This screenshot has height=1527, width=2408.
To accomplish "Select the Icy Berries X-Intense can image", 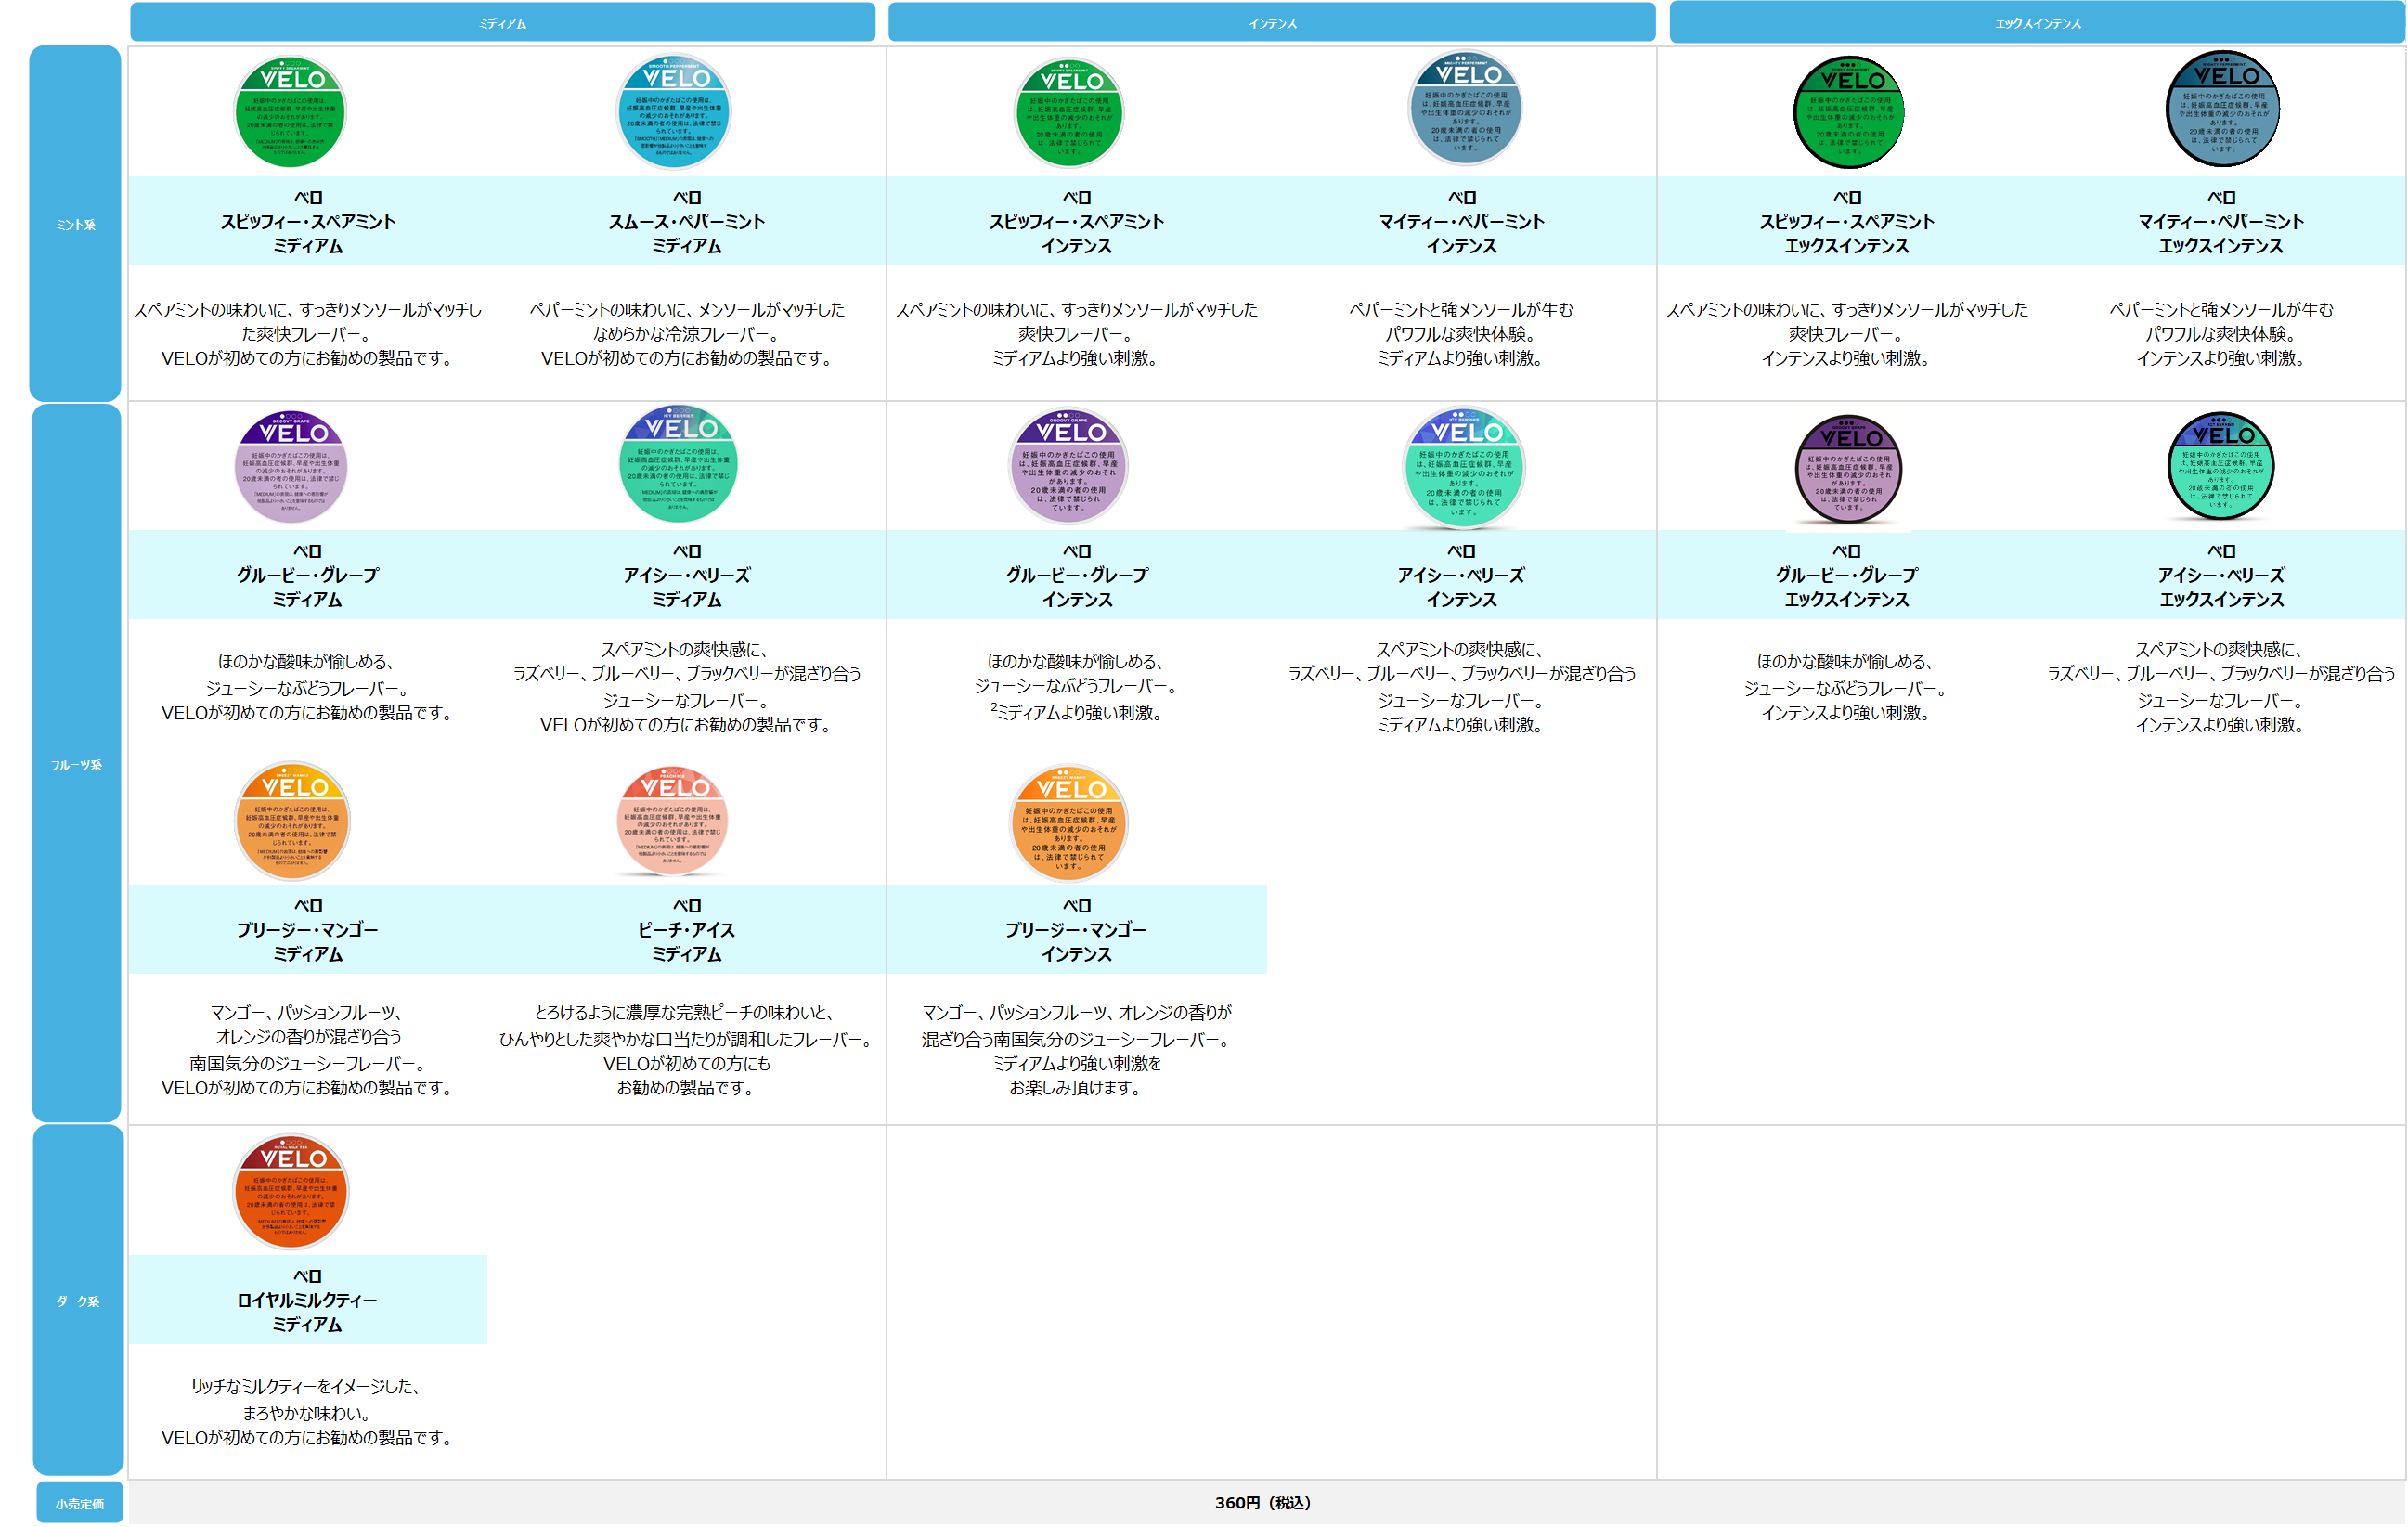I will pos(2221,466).
